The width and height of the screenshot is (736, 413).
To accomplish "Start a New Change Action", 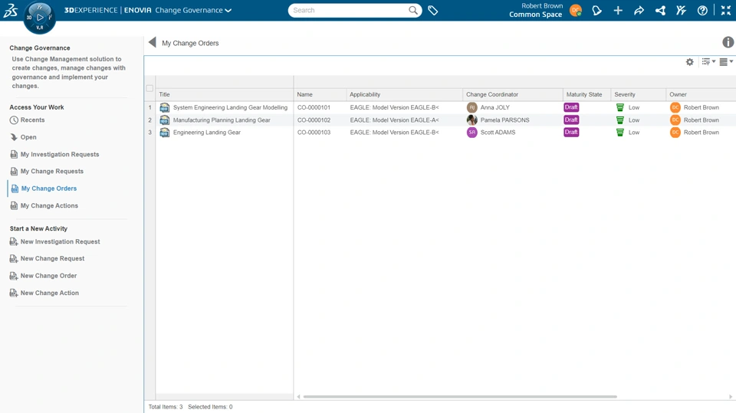I will pyautogui.click(x=49, y=293).
